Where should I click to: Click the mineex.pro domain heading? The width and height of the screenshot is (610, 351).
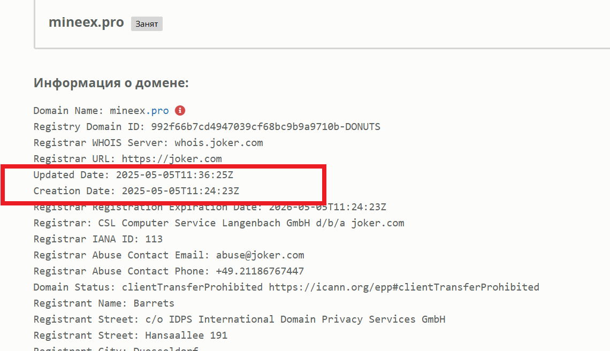pos(86,22)
